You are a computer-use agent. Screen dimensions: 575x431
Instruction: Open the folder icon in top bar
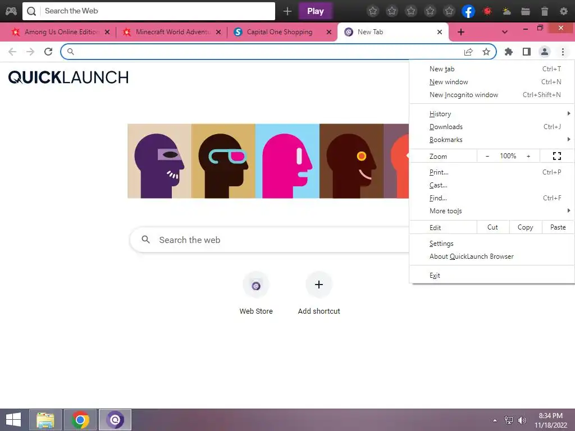pyautogui.click(x=526, y=11)
